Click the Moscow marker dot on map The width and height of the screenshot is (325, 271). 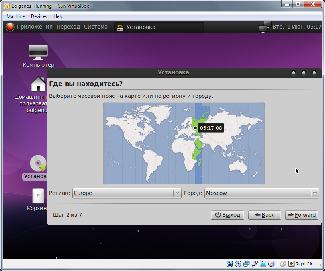pyautogui.click(x=195, y=128)
